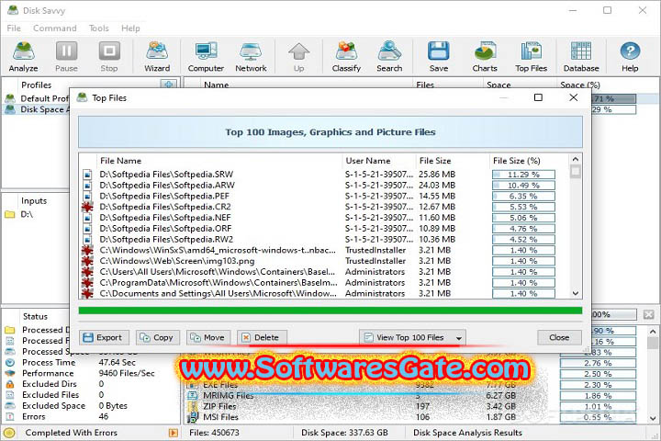Close the Top Files dialog with Close

[x=559, y=337]
